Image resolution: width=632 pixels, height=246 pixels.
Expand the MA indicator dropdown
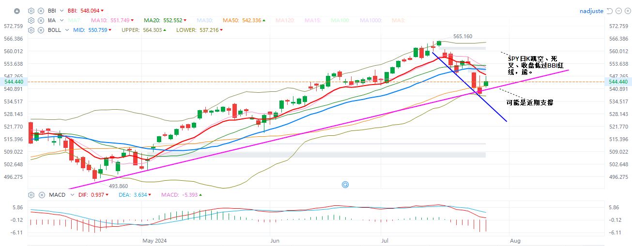62,20
